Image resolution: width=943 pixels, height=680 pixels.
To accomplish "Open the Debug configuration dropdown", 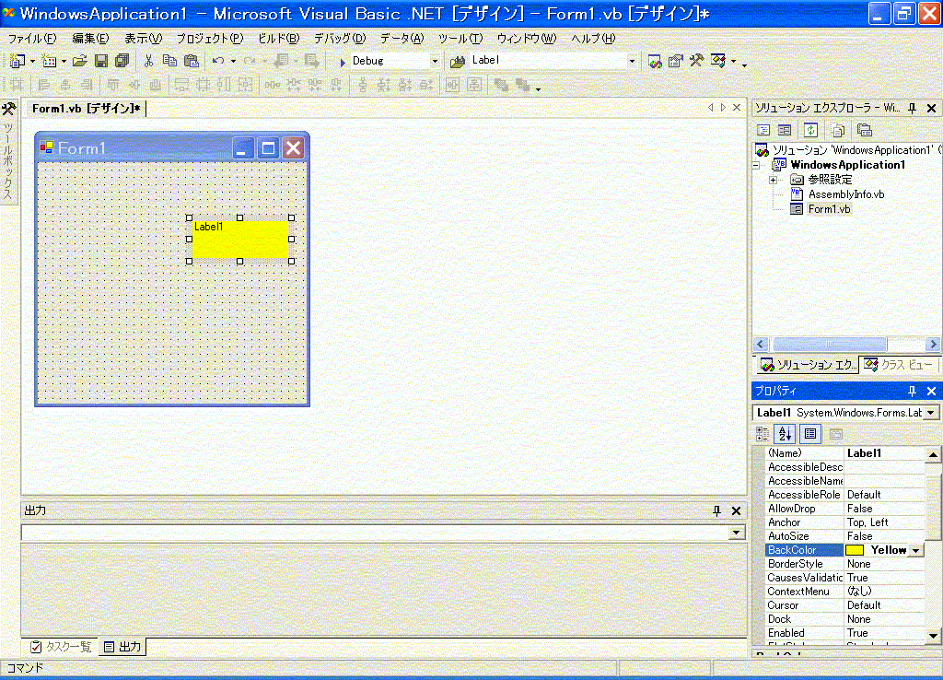I will pos(435,61).
